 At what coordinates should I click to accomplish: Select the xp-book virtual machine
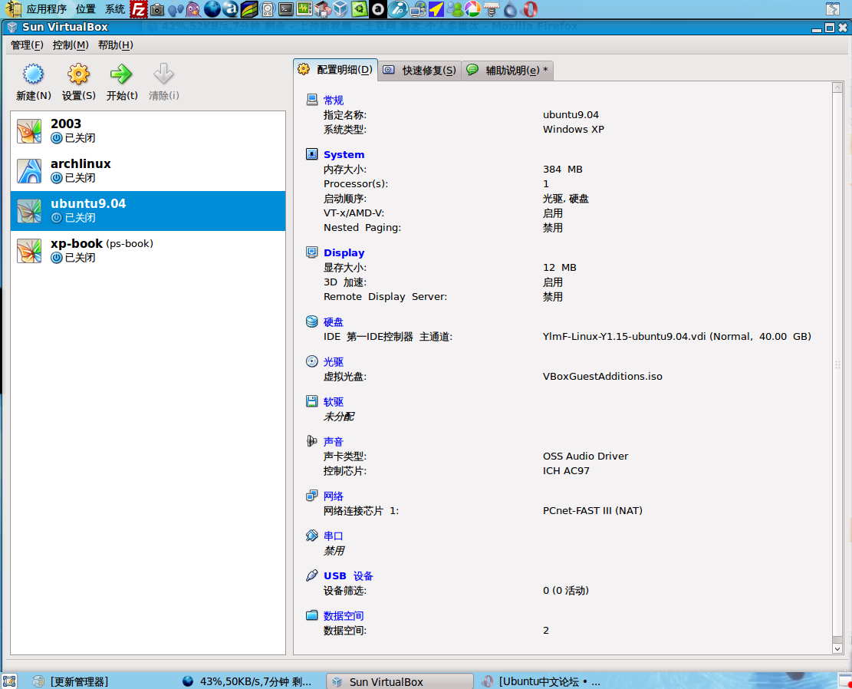click(148, 251)
